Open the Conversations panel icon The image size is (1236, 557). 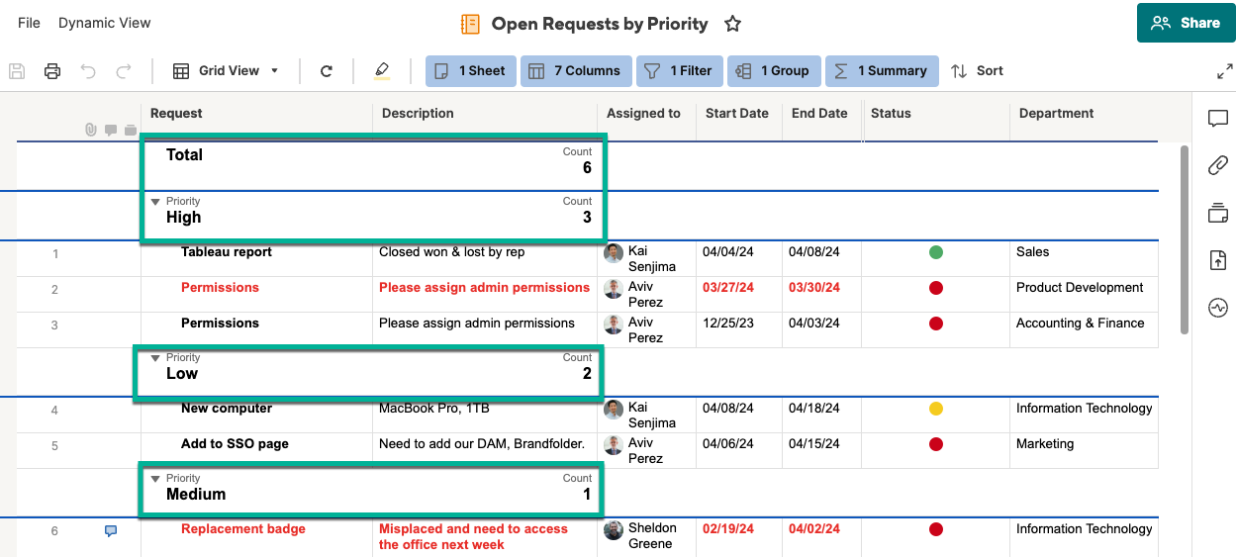pyautogui.click(x=1218, y=119)
